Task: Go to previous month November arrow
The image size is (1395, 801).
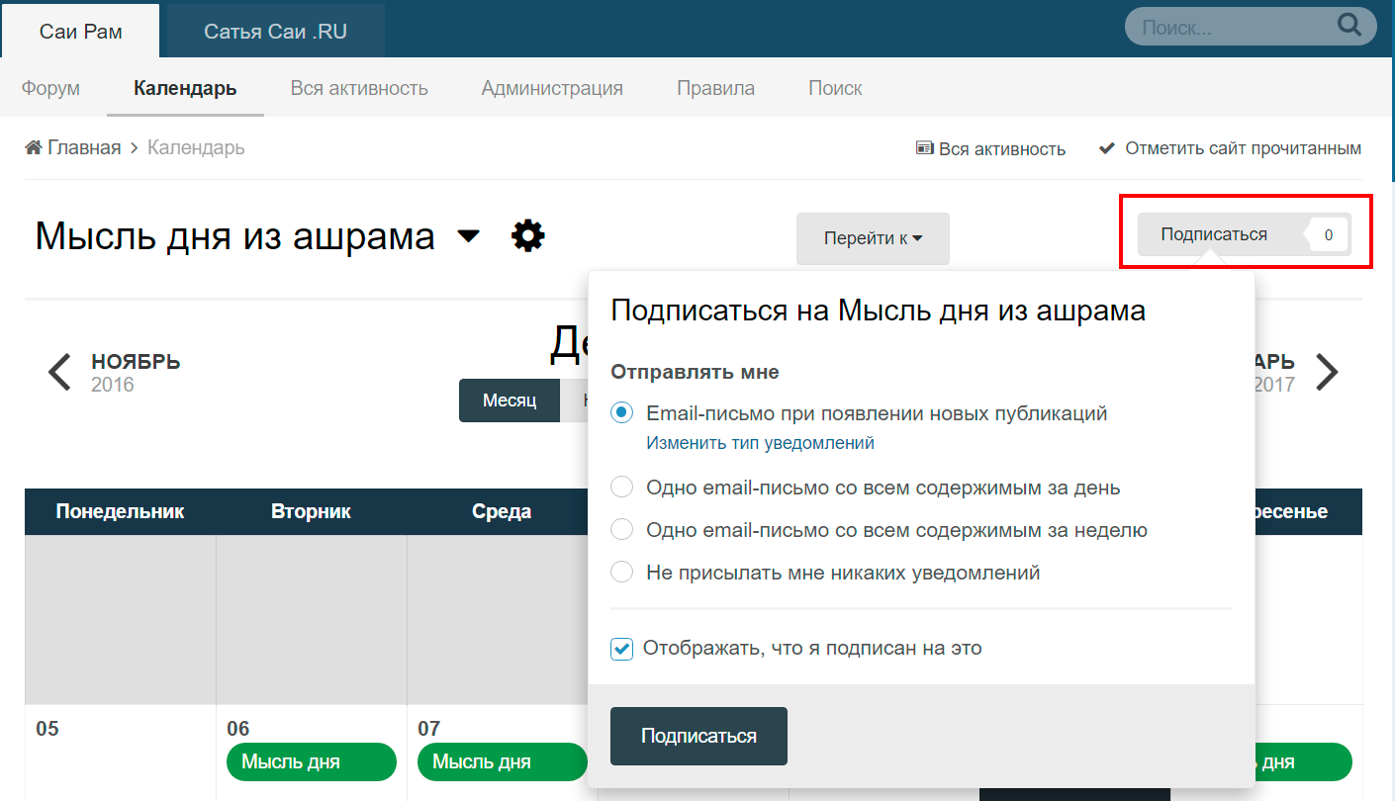Action: coord(60,372)
